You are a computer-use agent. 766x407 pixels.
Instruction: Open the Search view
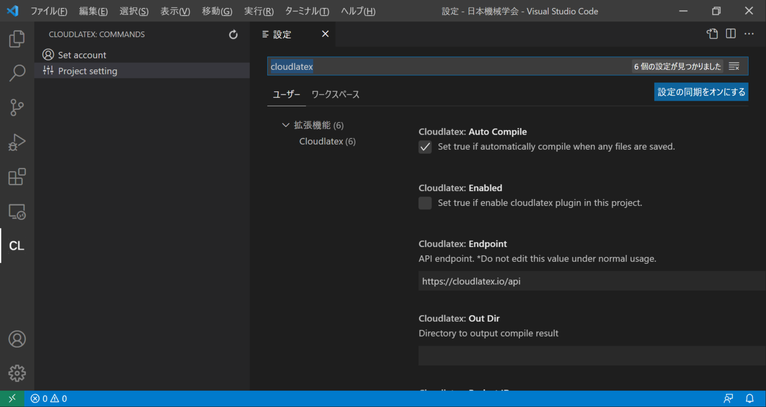click(17, 73)
